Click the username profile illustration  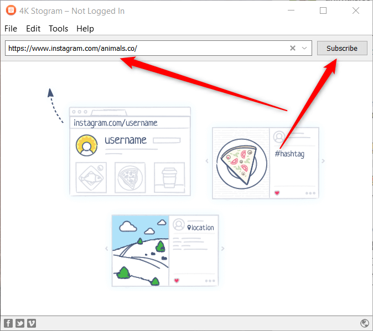(130, 151)
